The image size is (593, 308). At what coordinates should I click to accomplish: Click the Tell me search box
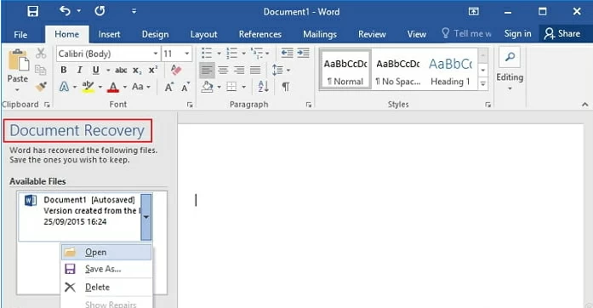point(467,34)
